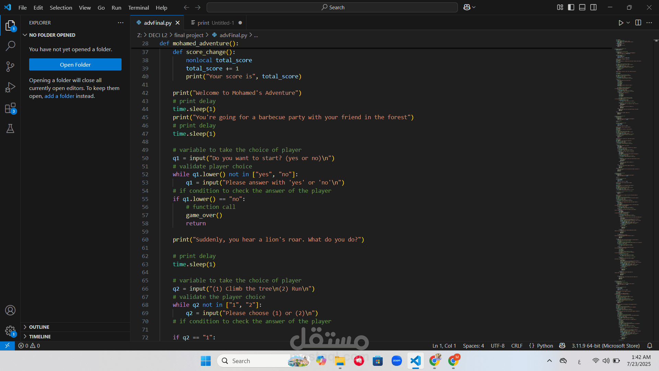Toggle Primary Side Bar visibility
Screen dimensions: 659x371
coord(571,7)
